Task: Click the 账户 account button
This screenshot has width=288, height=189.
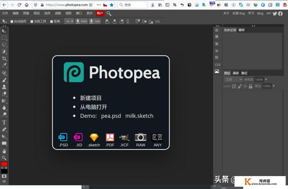Action: 100,13
